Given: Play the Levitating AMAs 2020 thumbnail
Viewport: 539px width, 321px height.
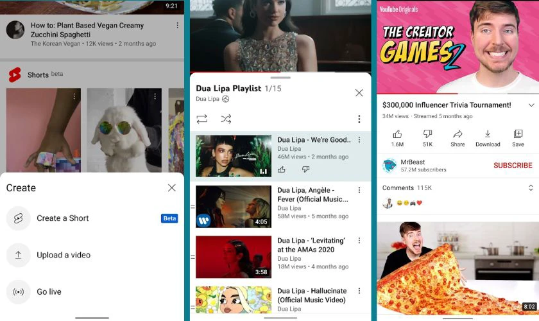Looking at the screenshot, I should (234, 257).
